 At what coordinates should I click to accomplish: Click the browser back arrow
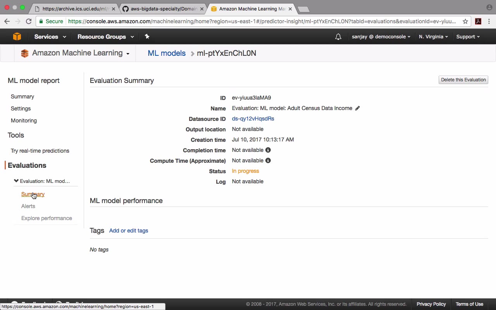pyautogui.click(x=7, y=21)
